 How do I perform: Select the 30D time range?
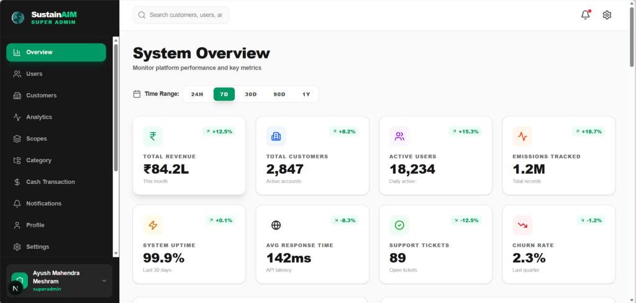coord(251,94)
